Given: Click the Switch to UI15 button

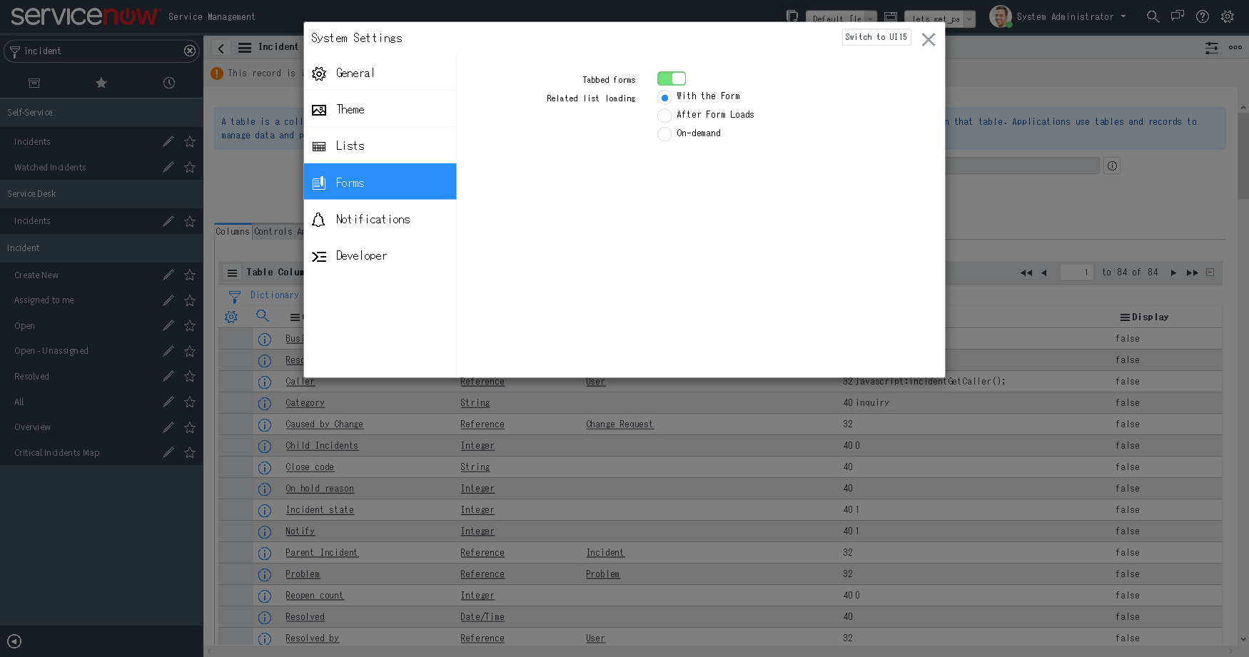Looking at the screenshot, I should (x=876, y=37).
